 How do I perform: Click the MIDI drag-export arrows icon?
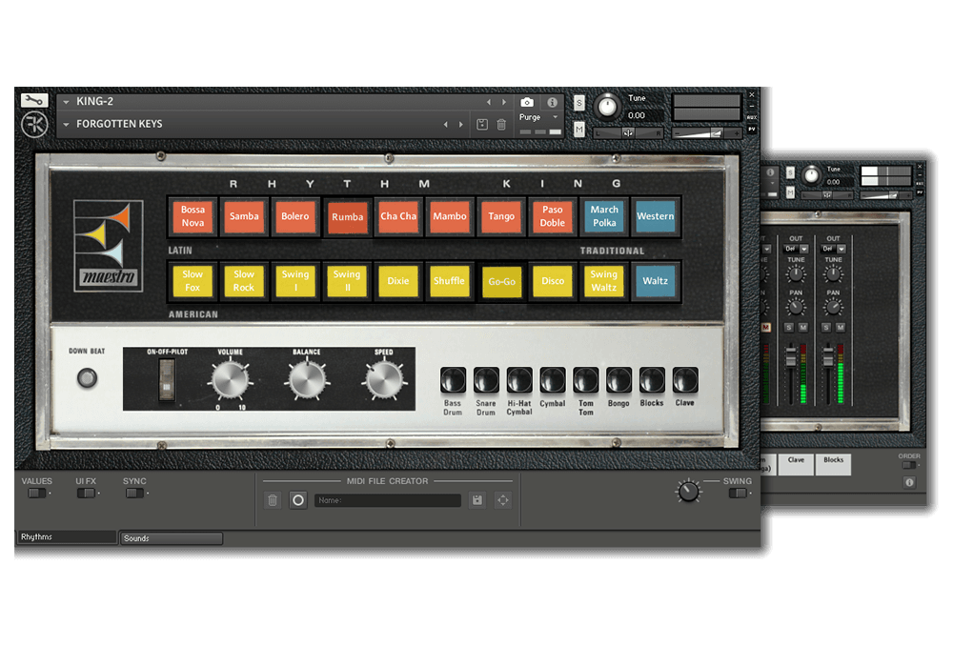click(x=502, y=500)
